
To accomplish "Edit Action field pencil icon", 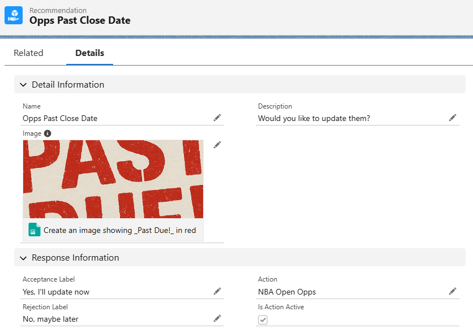I will [x=453, y=291].
